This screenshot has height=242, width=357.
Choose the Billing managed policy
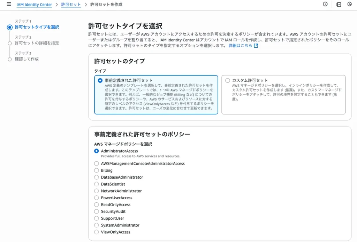coord(97,170)
